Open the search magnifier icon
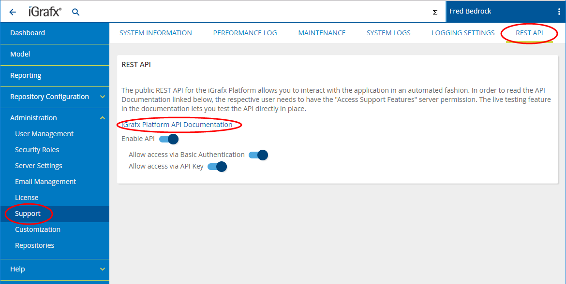Viewport: 566px width, 284px height. pyautogui.click(x=75, y=12)
